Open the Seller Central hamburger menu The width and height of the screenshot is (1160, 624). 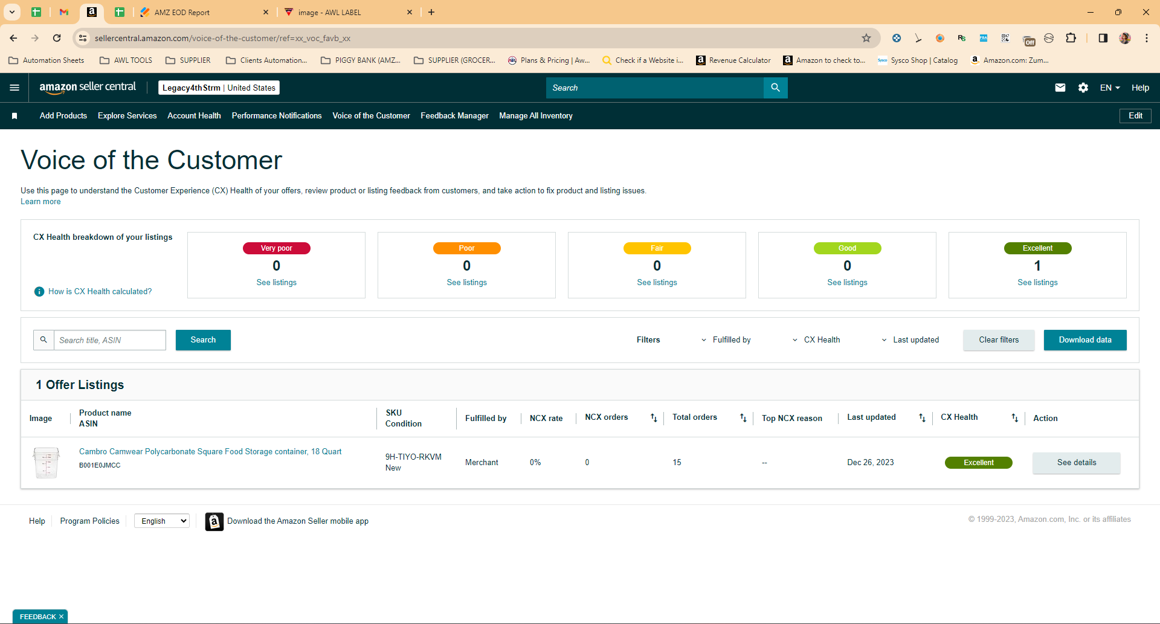(x=14, y=88)
